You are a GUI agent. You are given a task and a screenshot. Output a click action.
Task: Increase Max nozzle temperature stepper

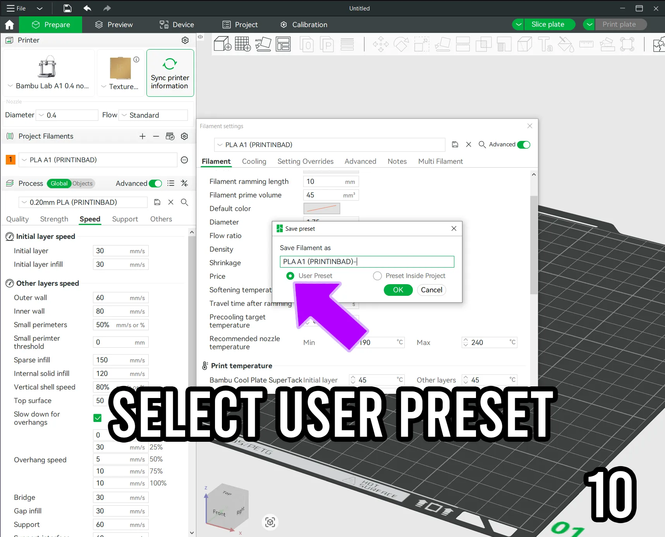[x=466, y=340]
